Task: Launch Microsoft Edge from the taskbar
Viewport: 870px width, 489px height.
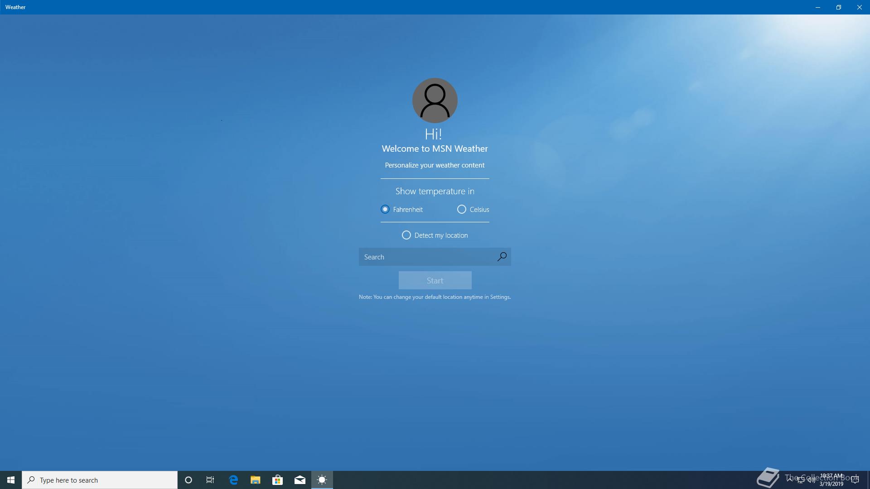Action: pyautogui.click(x=233, y=480)
